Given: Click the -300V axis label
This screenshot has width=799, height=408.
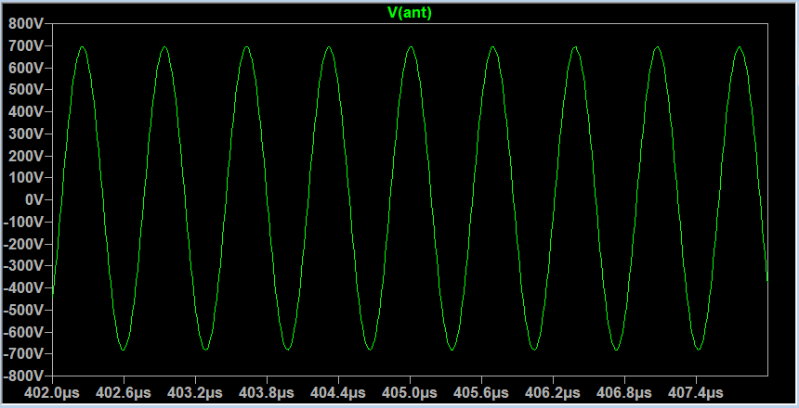Looking at the screenshot, I should tap(23, 266).
